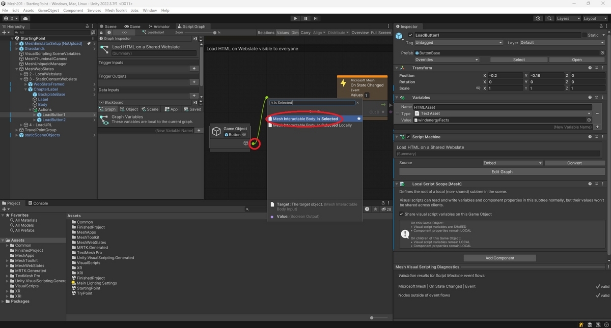611x328 pixels.
Task: Open the Window menu
Action: coord(150,10)
